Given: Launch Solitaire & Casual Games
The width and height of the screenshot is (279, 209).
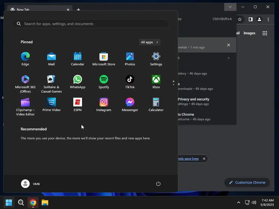Looking at the screenshot, I should click(x=51, y=84).
